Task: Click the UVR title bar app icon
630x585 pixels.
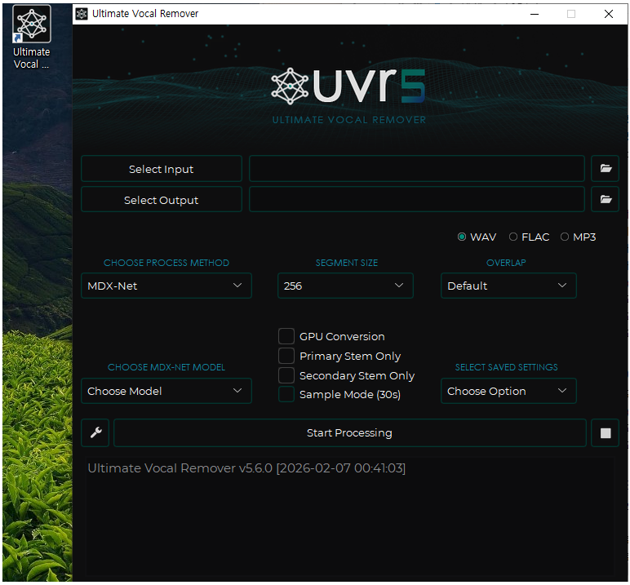Action: [82, 14]
